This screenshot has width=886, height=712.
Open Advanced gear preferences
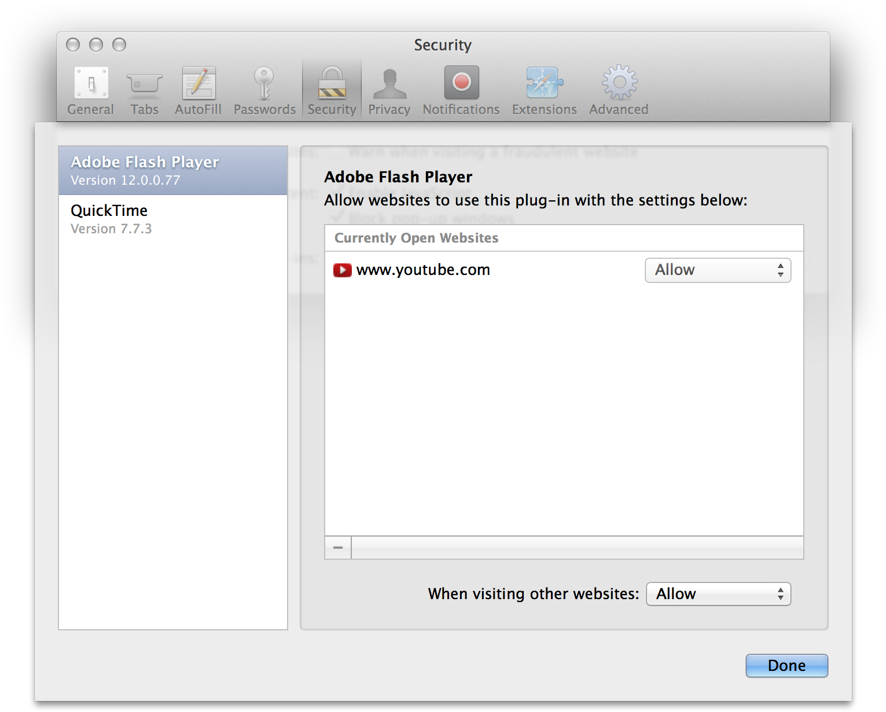tap(619, 91)
